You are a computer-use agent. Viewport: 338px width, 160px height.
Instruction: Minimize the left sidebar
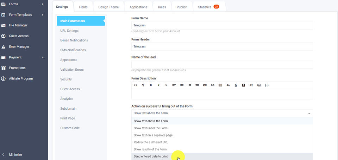15,155
